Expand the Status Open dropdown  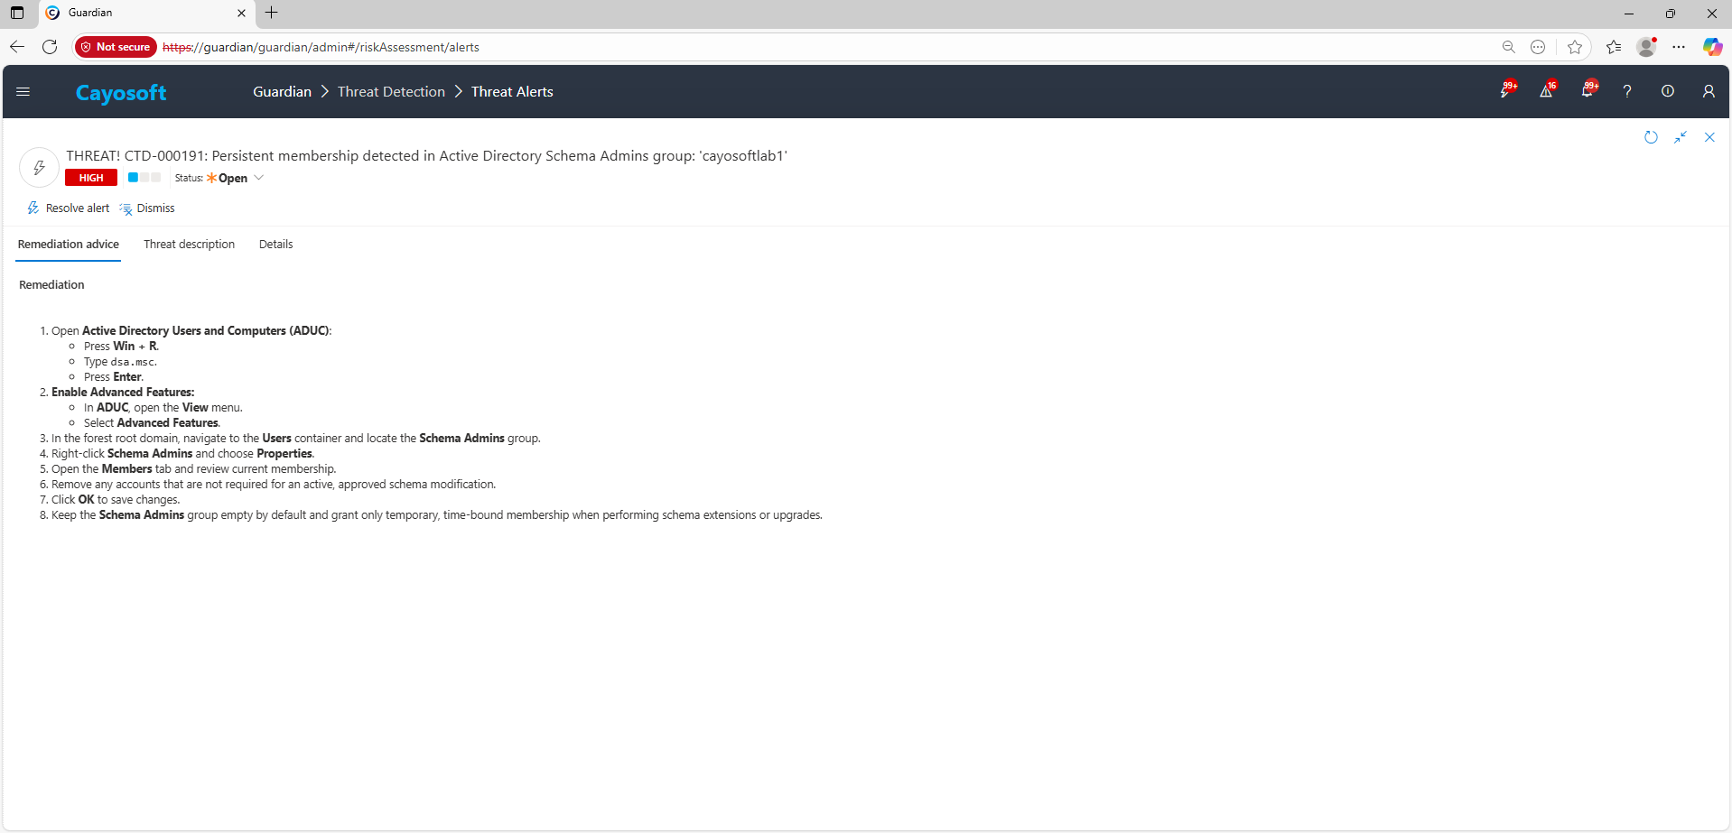pos(258,178)
